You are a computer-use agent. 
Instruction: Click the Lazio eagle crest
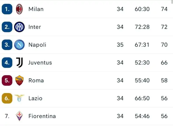click(x=19, y=98)
